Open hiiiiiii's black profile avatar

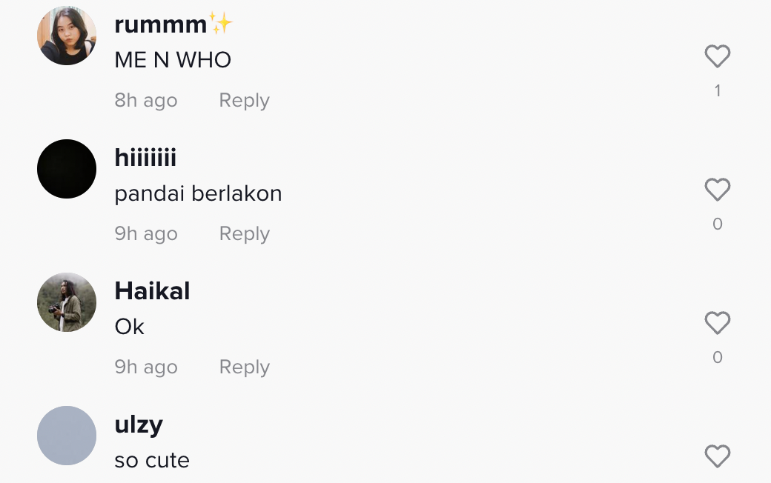coord(67,169)
